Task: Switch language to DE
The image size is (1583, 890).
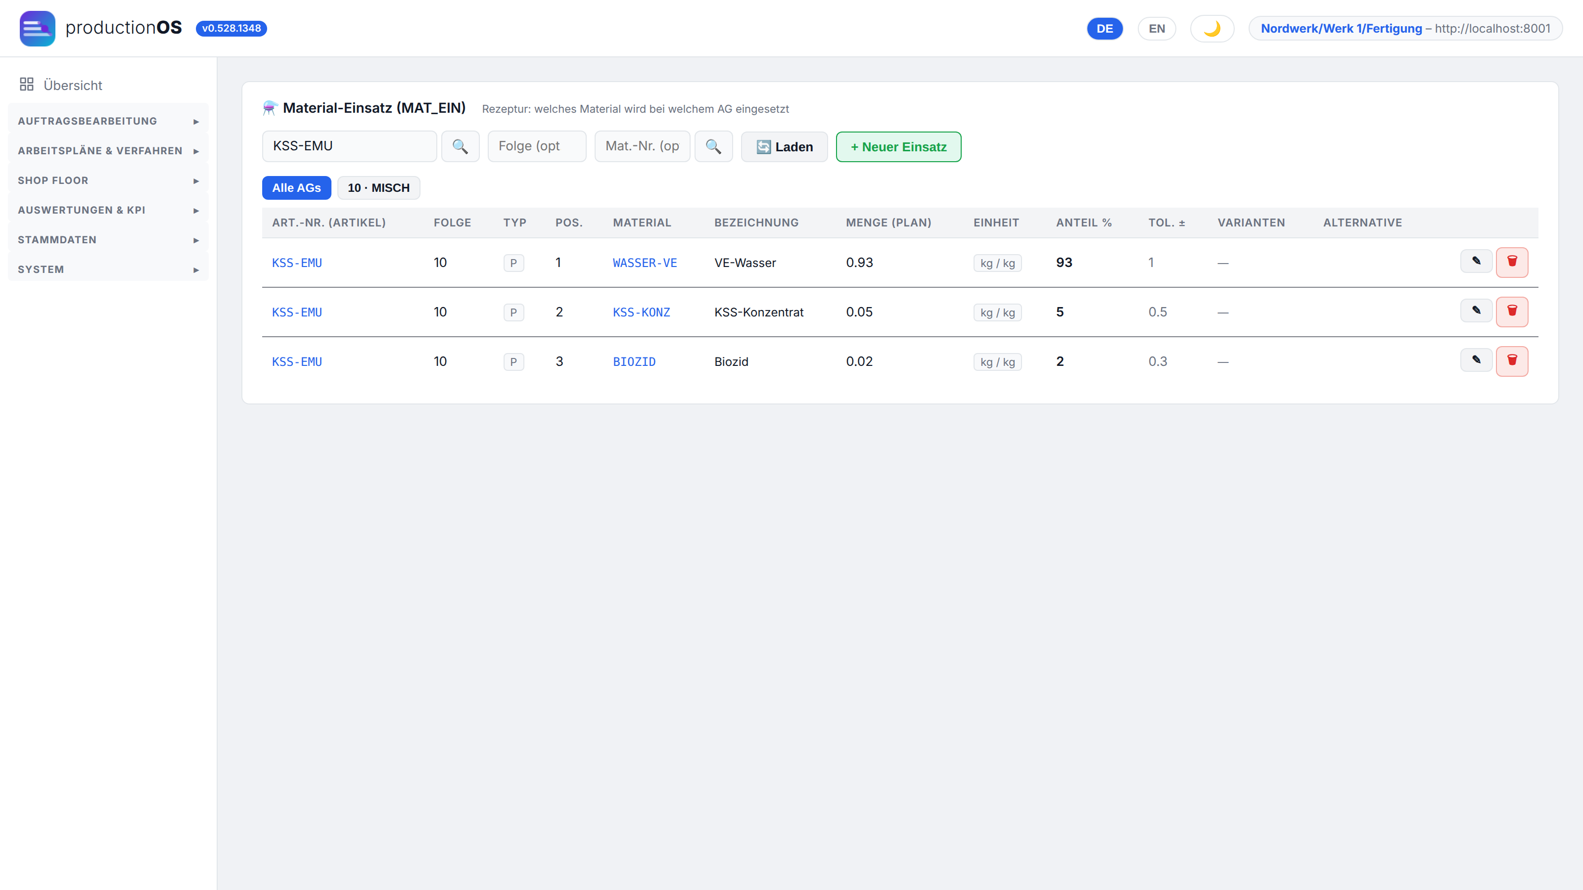Action: 1104,28
